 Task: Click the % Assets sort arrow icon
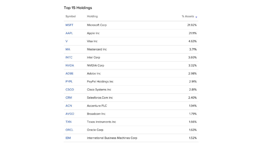click(196, 17)
